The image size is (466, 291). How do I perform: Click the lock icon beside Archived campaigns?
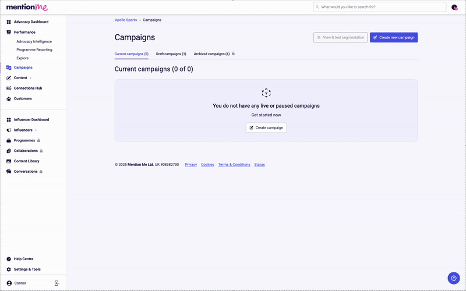click(234, 54)
